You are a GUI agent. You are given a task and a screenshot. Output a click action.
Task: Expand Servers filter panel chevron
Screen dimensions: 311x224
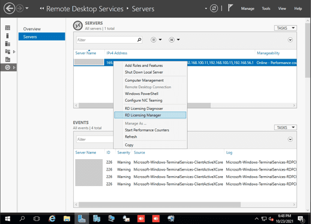290,40
